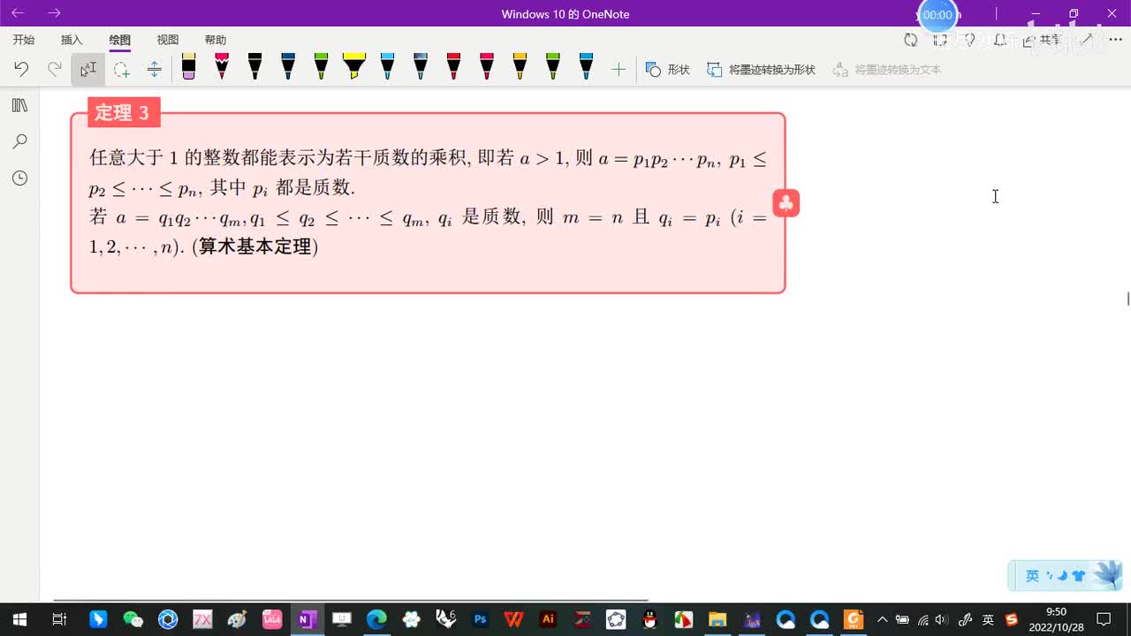Click the 英 on the floating input method bar
Viewport: 1131px width, 636px height.
(1032, 576)
